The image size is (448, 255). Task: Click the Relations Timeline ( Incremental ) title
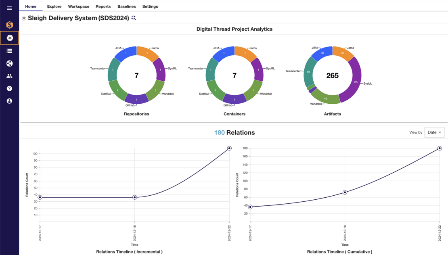point(130,252)
